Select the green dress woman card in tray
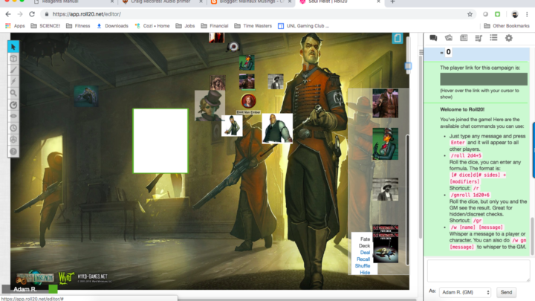 click(385, 143)
